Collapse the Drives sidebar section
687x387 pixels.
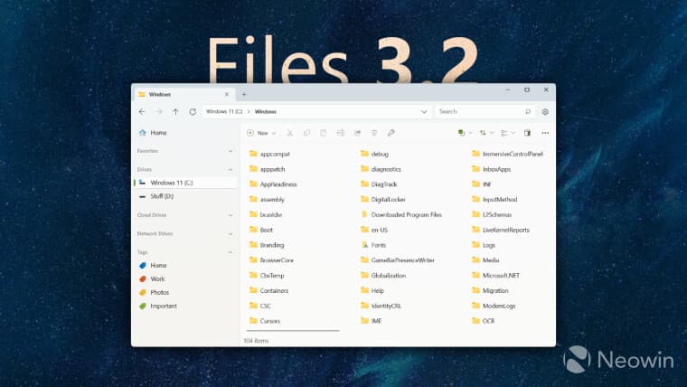[231, 169]
